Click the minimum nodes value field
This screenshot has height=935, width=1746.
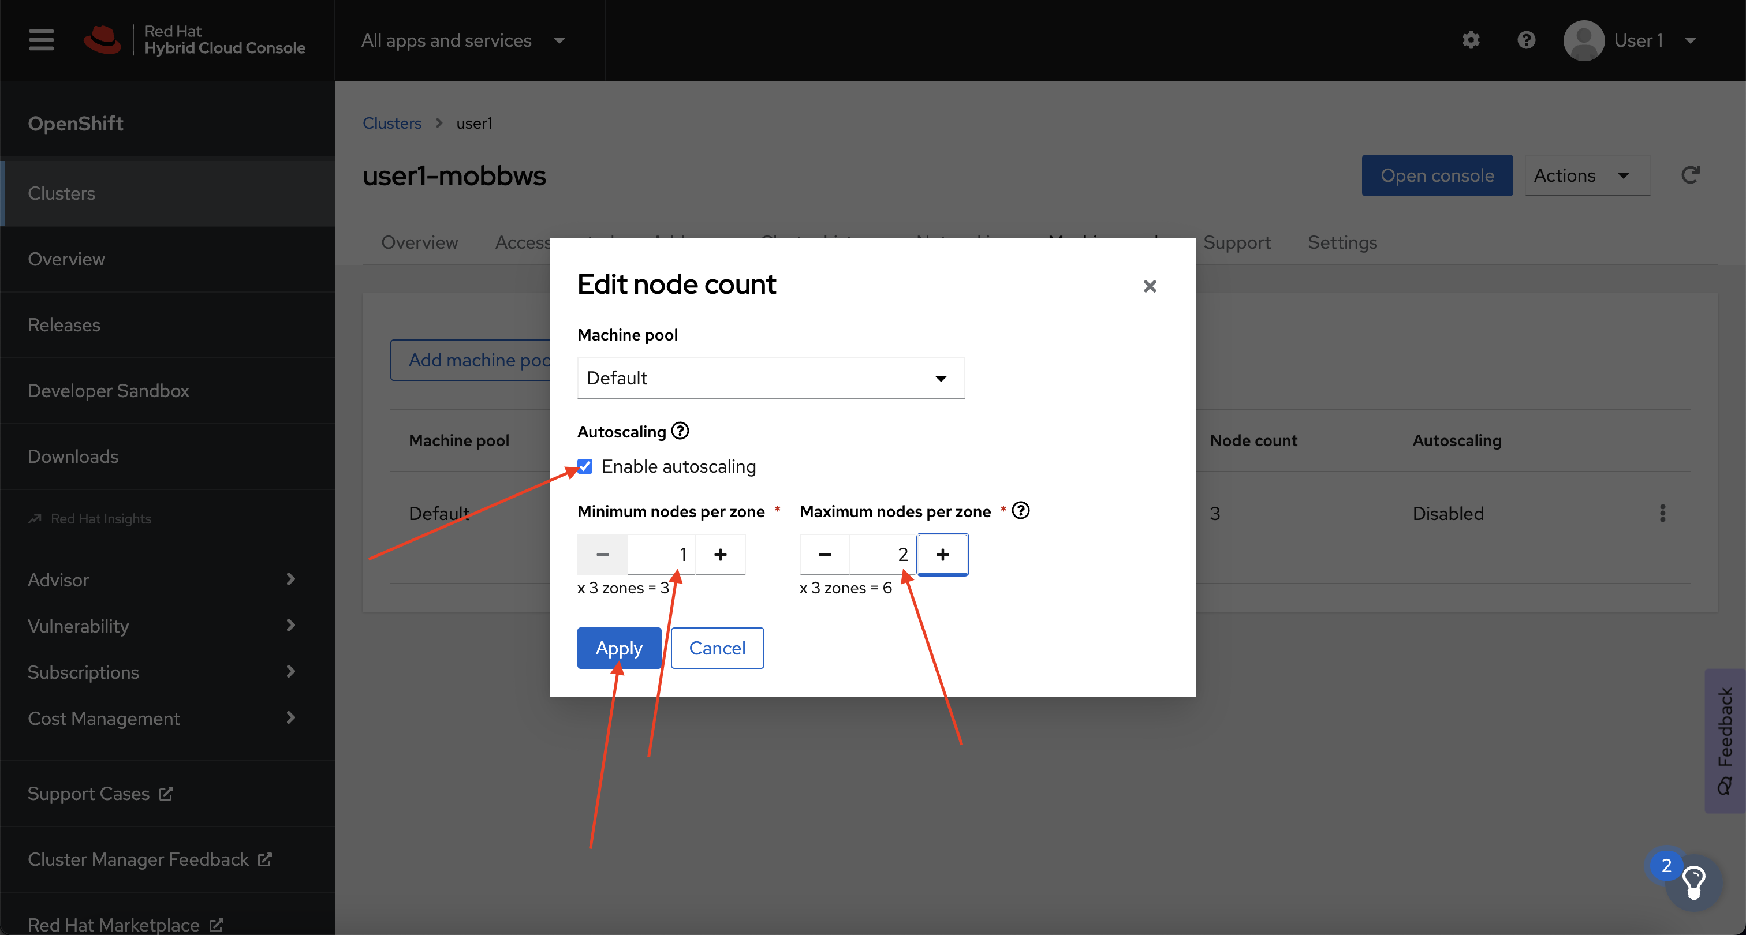662,554
